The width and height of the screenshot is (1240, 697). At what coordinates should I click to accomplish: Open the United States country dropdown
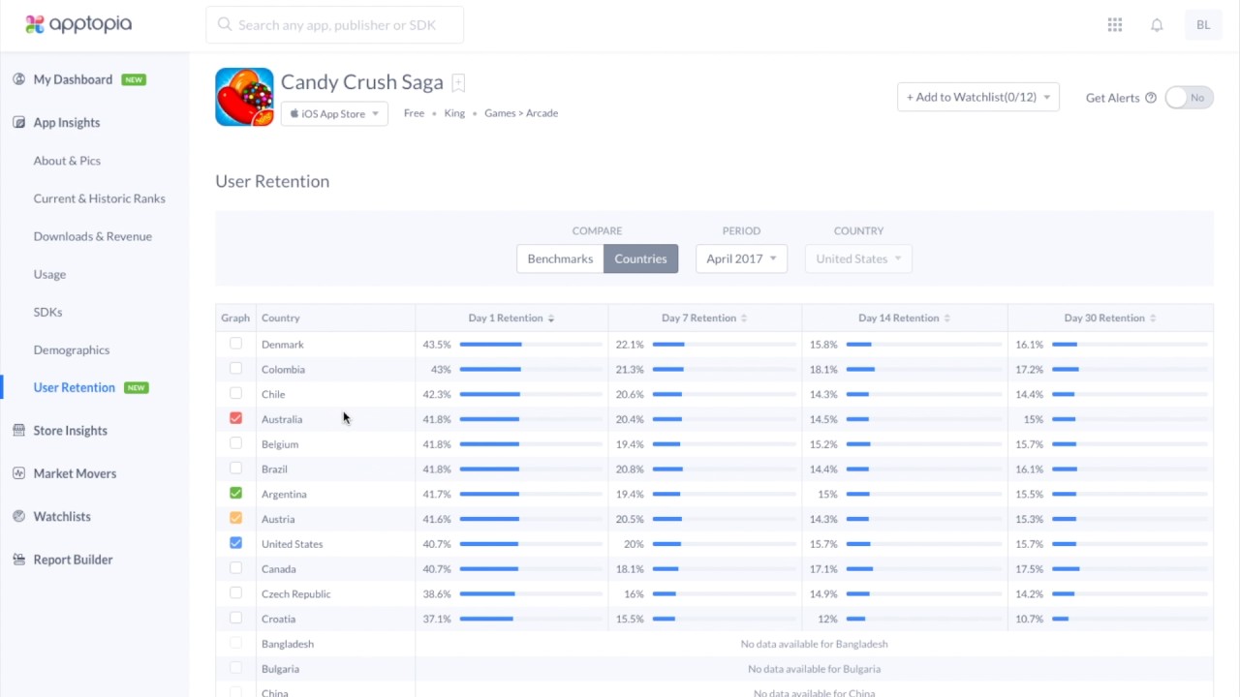coord(858,258)
